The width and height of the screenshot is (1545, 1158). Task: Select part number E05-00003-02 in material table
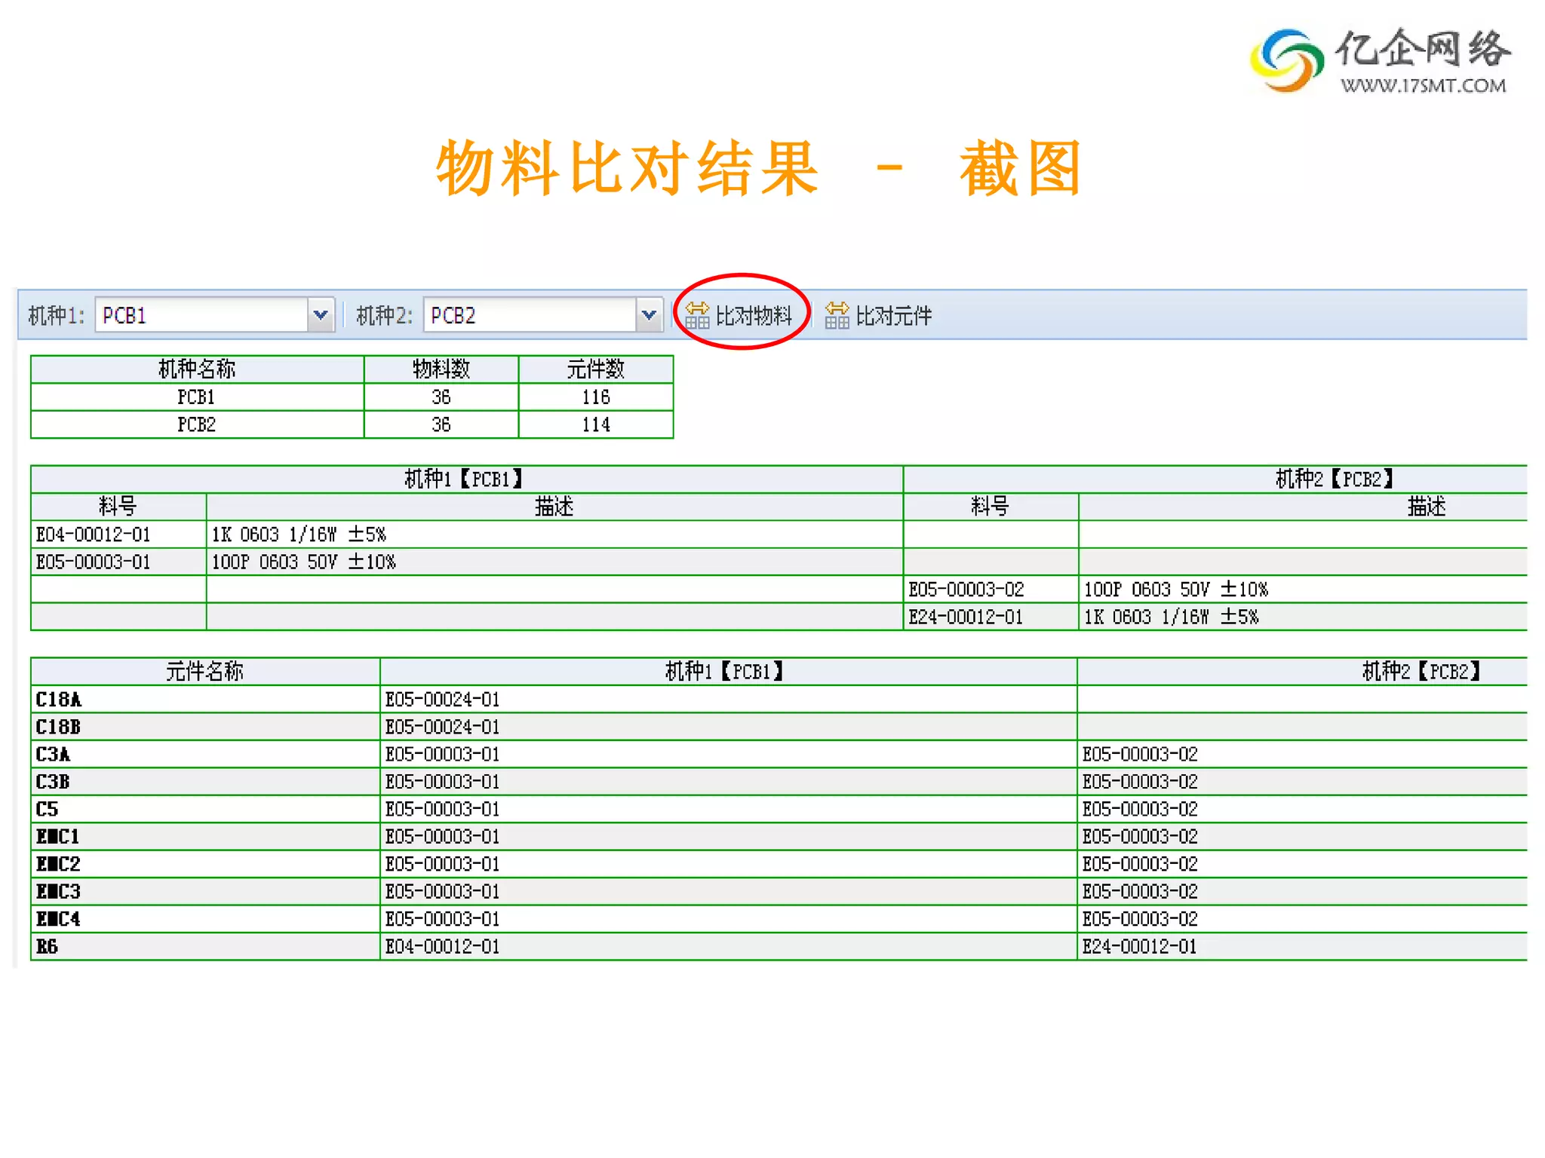966,590
